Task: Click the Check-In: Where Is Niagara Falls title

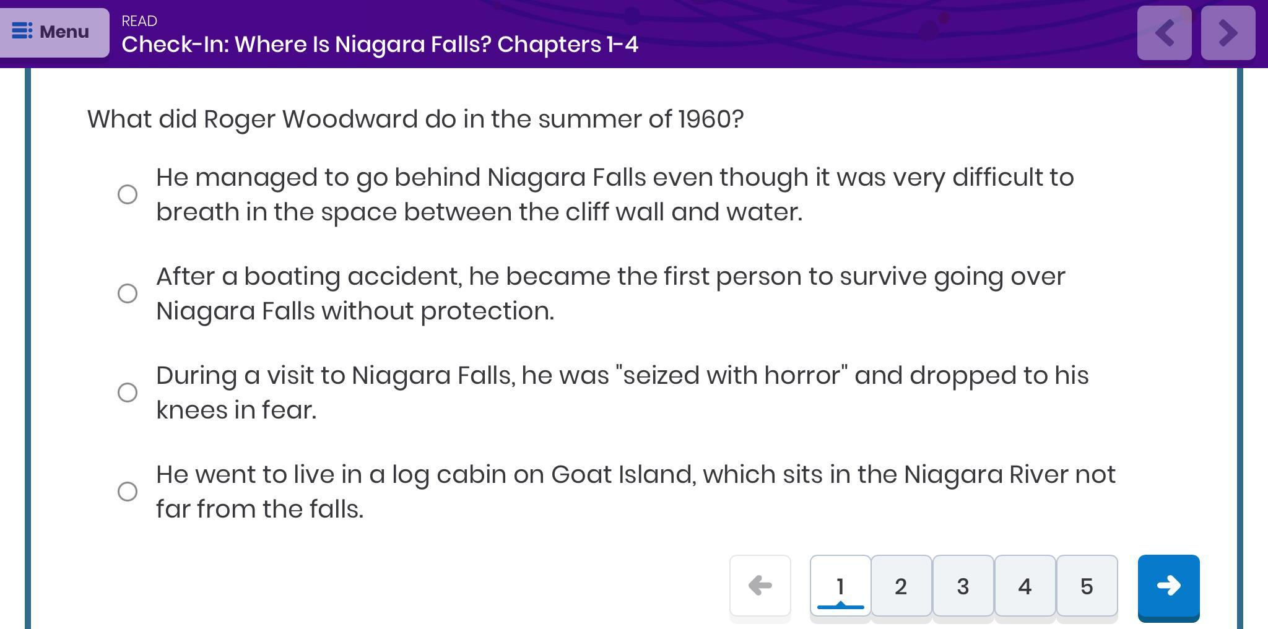Action: click(380, 45)
